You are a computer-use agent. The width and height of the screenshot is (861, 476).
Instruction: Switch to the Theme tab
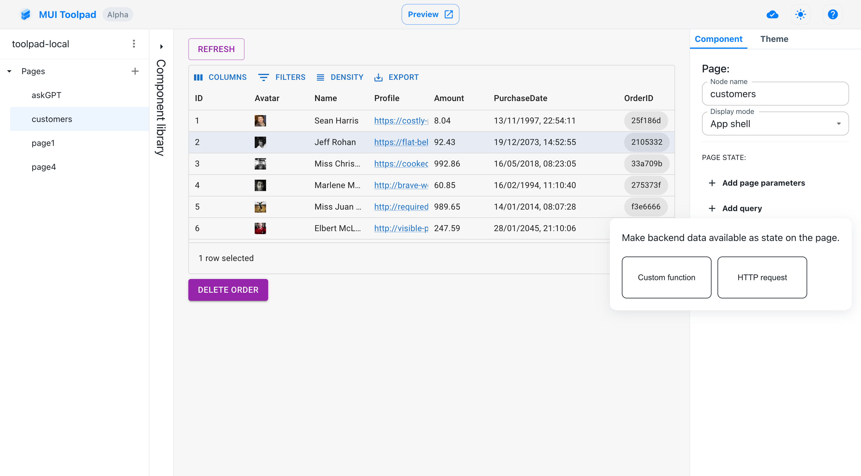(774, 39)
